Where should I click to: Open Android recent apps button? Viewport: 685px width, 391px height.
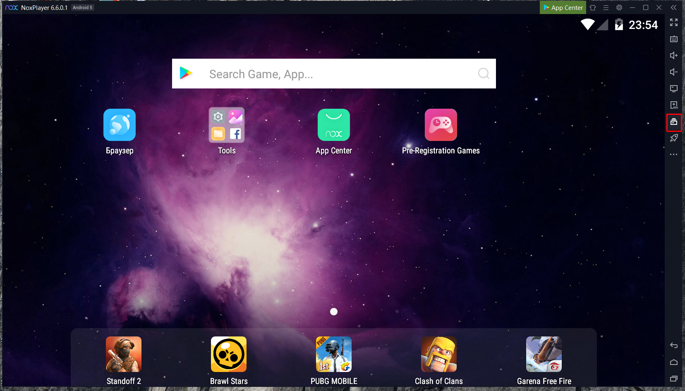[x=674, y=379]
